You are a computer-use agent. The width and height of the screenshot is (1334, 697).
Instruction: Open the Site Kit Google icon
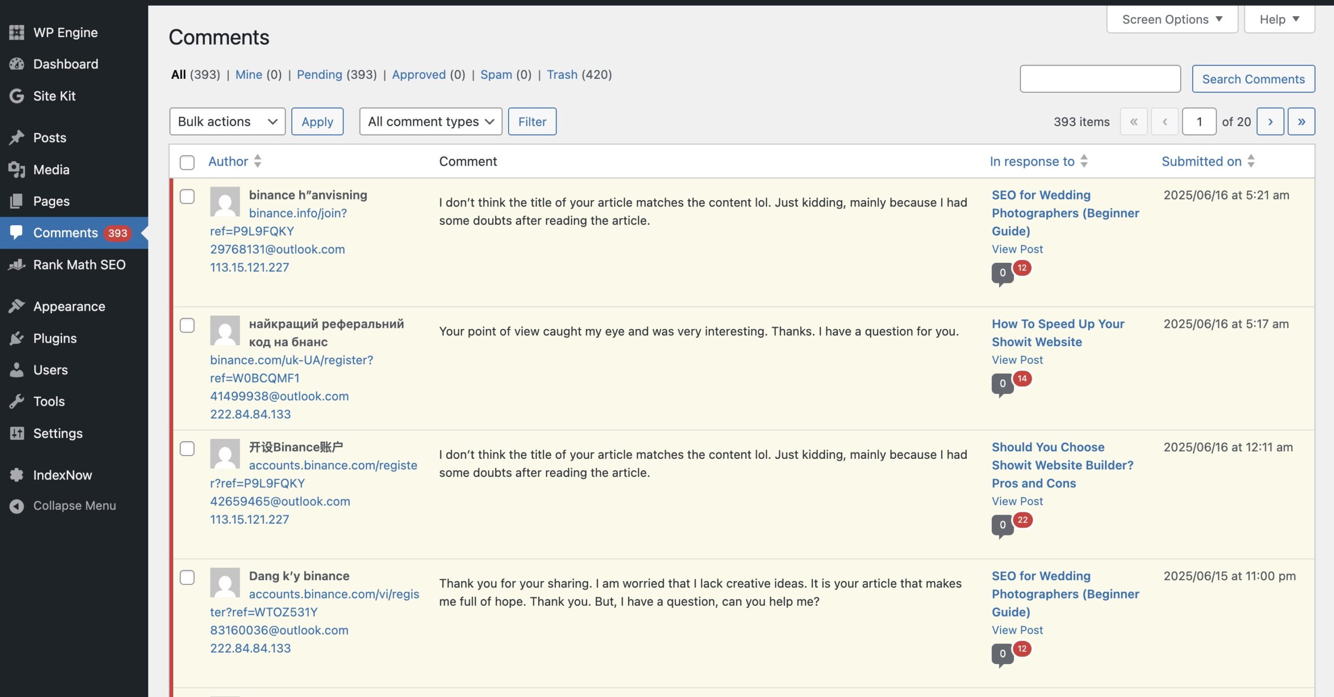click(x=17, y=96)
